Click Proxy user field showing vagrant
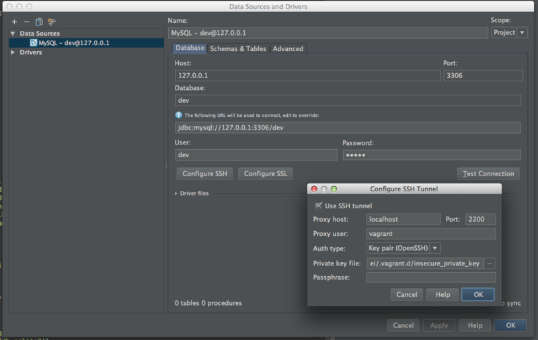This screenshot has height=340, width=538. pos(430,234)
